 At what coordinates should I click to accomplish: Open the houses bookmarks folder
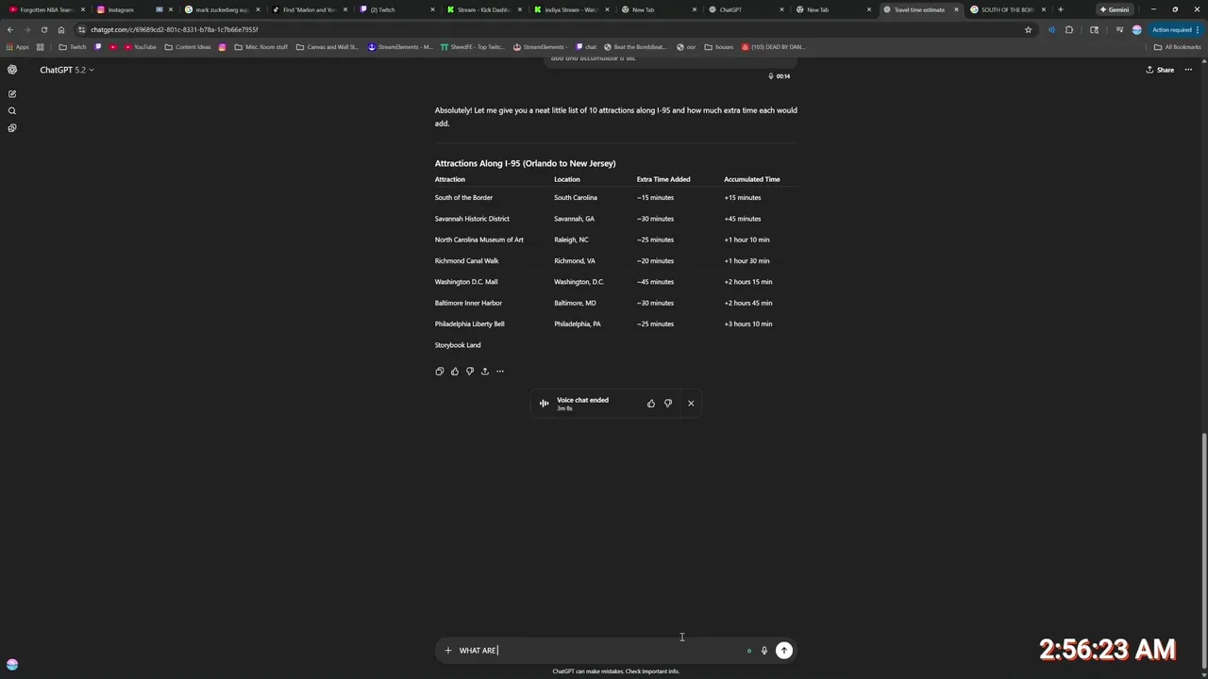719,47
